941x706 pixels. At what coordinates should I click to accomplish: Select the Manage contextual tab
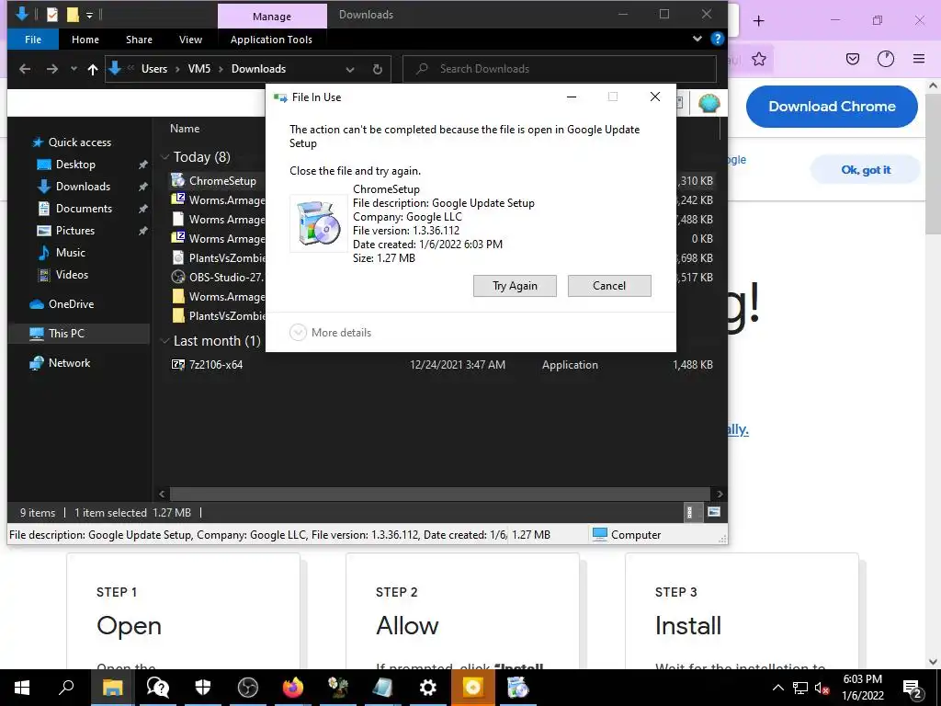272,17
